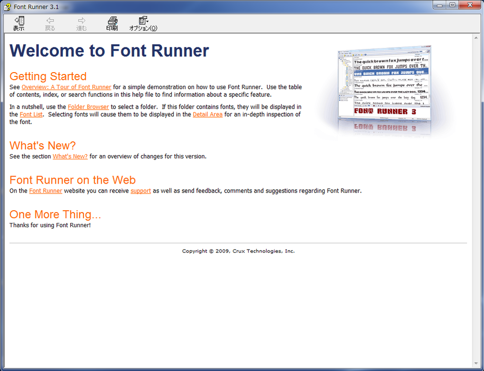
Task: Click the options gear-style icon above オプション
Action: coord(143,20)
